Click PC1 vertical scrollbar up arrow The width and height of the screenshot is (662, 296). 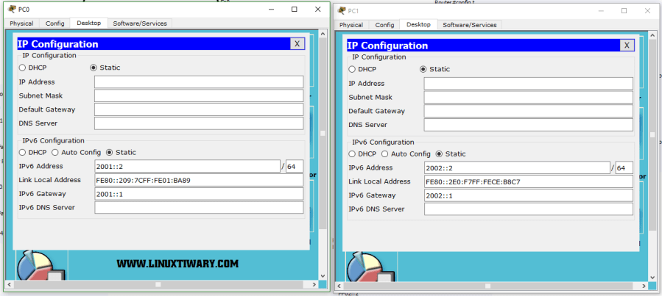pyautogui.click(x=652, y=35)
